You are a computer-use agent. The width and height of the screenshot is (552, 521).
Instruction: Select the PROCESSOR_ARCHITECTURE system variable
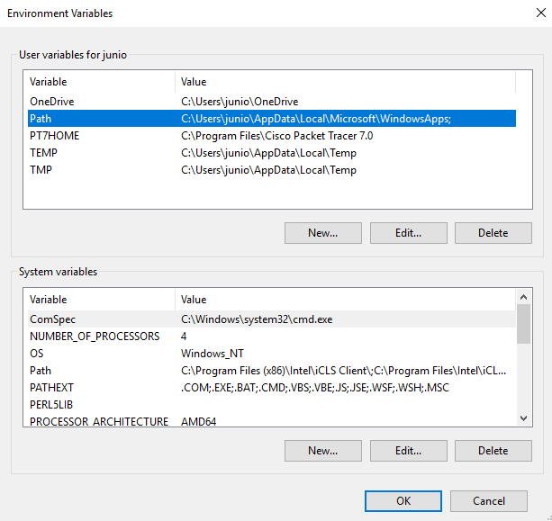tap(272, 421)
